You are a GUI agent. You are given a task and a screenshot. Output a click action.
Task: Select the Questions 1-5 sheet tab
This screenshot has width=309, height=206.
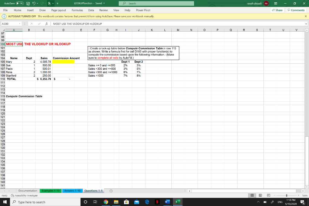[x=94, y=191]
